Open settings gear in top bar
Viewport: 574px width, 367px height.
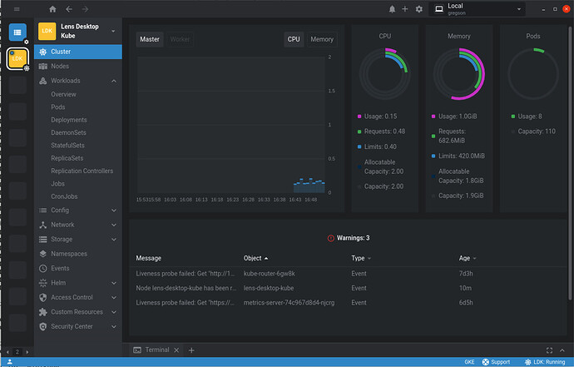[x=418, y=9]
